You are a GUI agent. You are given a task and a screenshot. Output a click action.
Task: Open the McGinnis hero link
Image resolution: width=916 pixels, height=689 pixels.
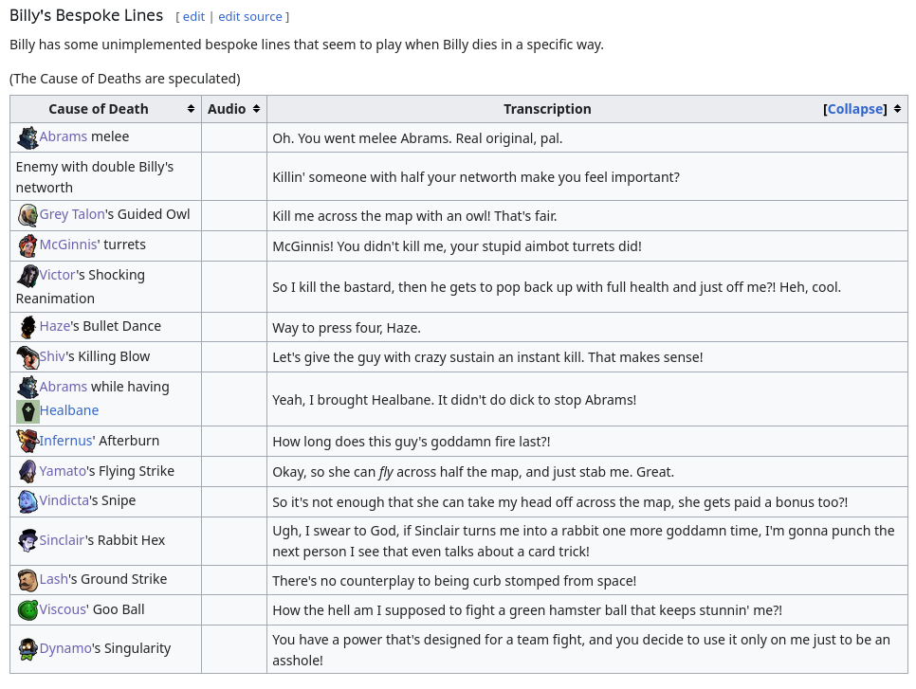[68, 245]
